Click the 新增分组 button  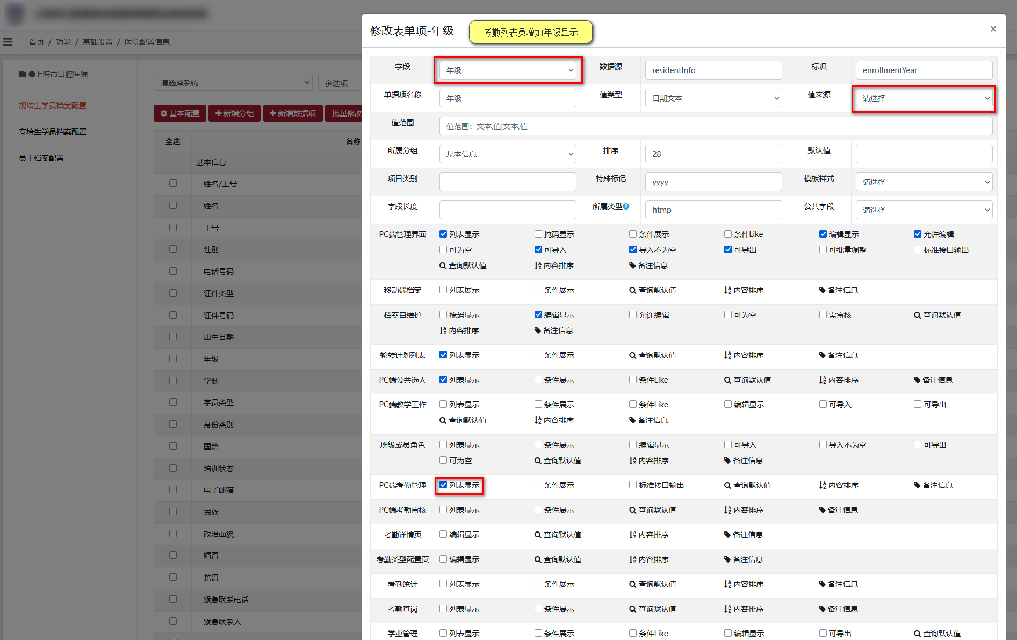[235, 113]
